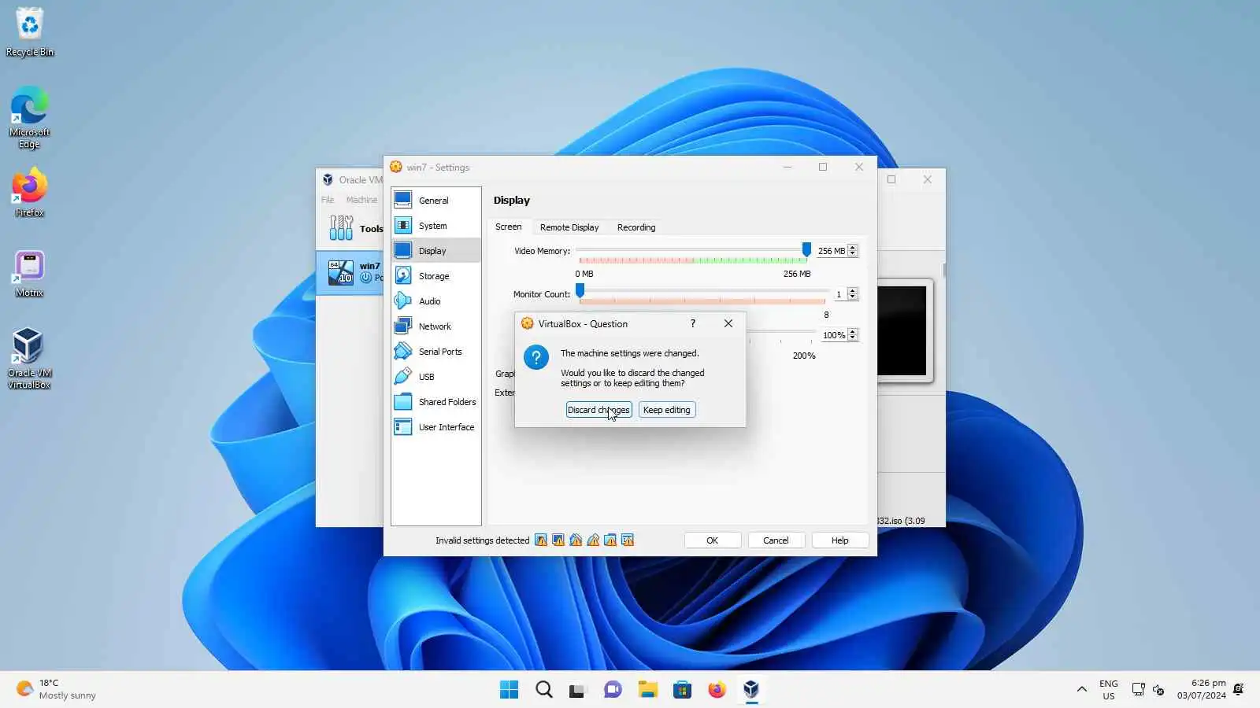Screen dimensions: 1260x708
Task: Click OK in the Settings window
Action: point(713,540)
